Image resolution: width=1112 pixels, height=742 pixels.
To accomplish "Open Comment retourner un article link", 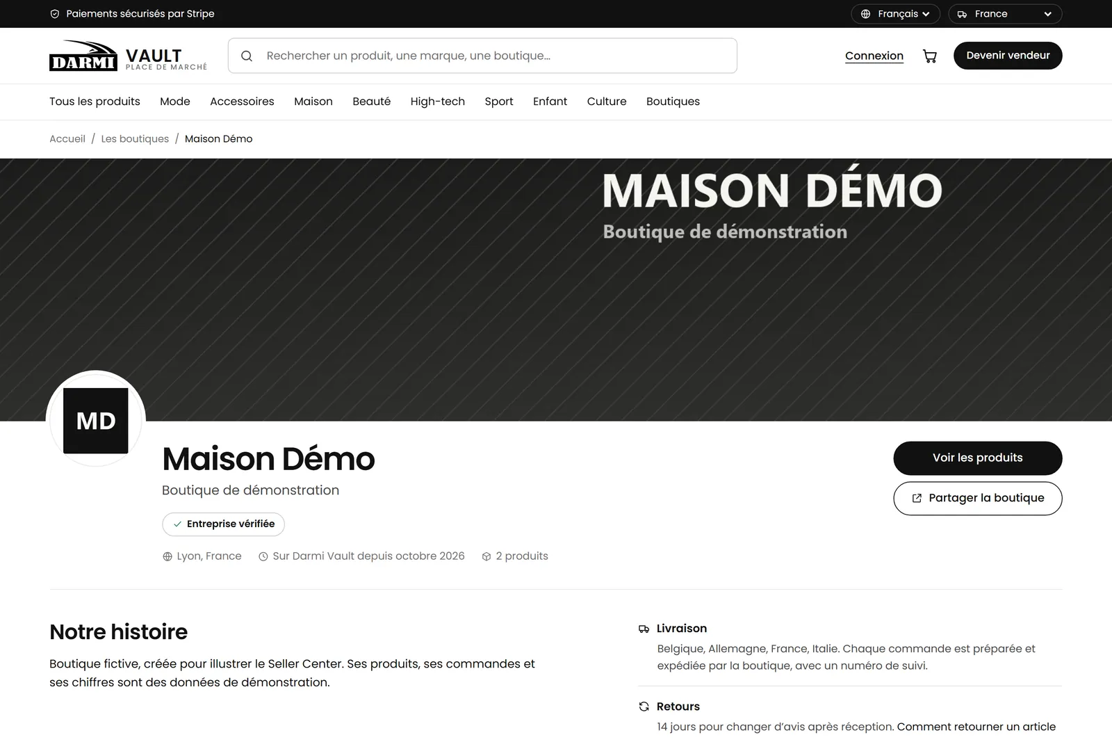I will click(x=976, y=727).
